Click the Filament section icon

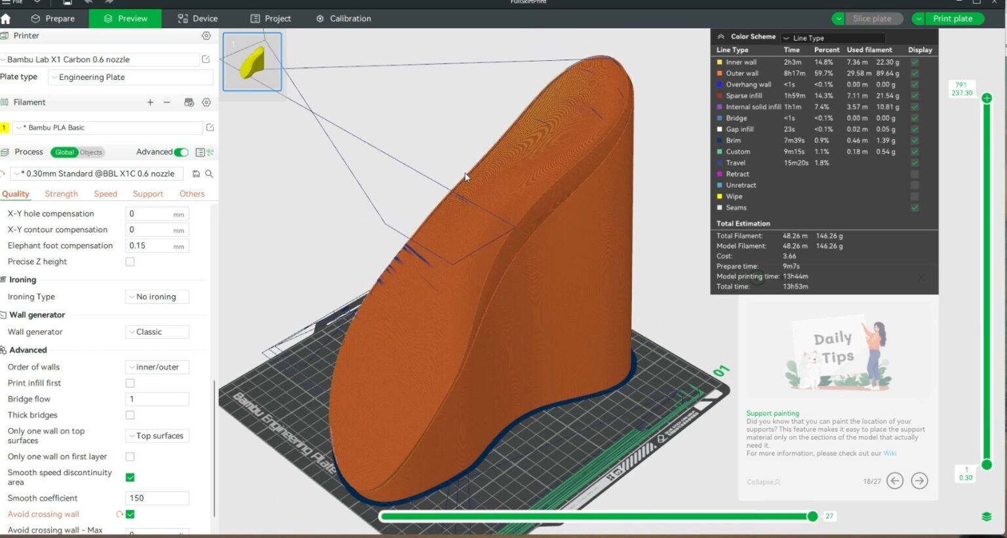click(5, 103)
